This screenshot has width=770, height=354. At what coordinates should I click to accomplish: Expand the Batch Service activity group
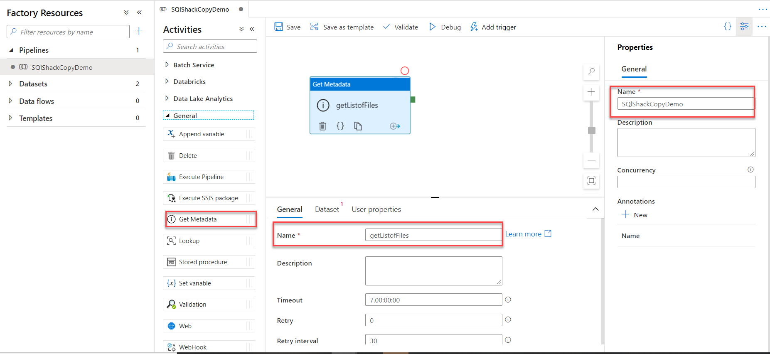coord(167,65)
